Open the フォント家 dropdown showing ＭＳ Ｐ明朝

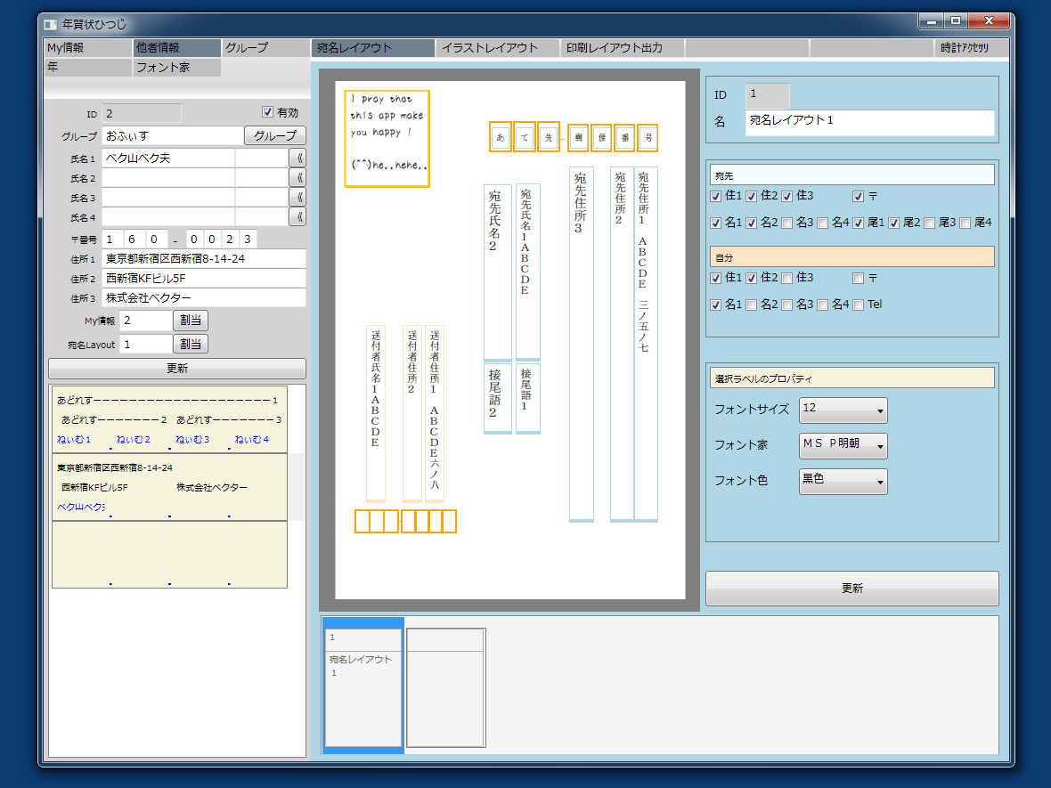843,445
